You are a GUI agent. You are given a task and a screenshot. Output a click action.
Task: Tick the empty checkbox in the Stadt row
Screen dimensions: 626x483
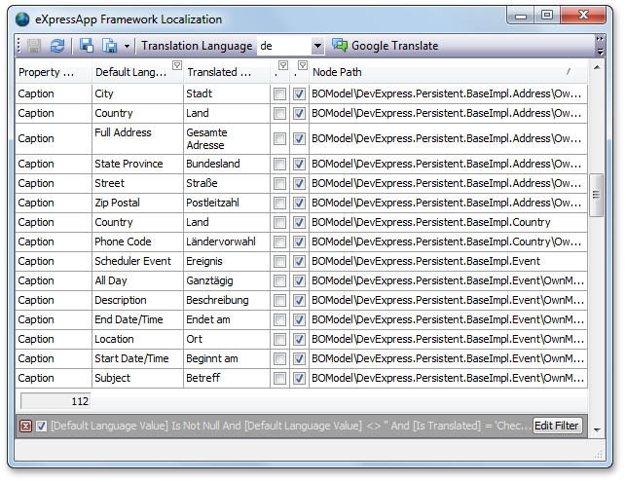(279, 94)
